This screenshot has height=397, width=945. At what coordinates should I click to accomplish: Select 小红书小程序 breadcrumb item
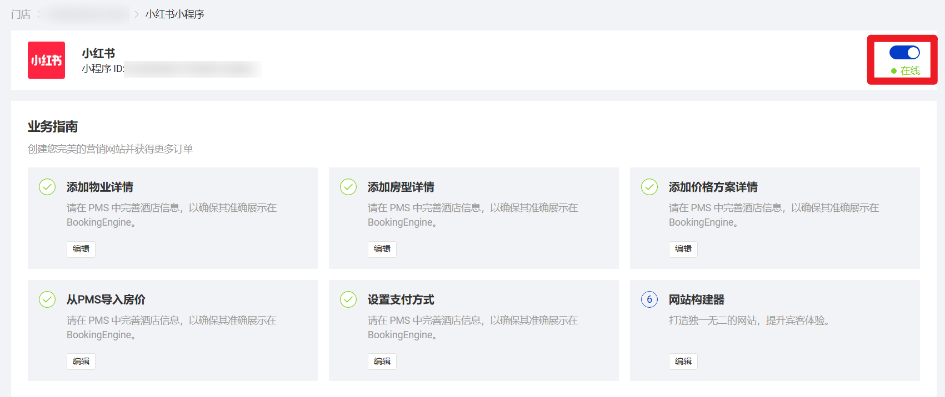175,14
